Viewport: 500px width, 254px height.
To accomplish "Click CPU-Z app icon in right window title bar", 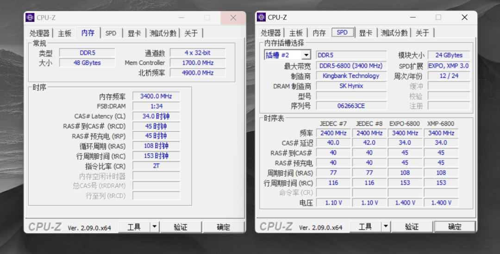I will [261, 17].
